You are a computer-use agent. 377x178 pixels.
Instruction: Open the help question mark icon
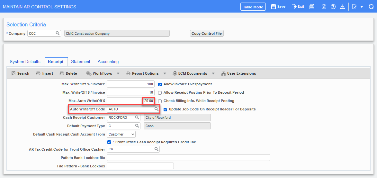[333, 7]
